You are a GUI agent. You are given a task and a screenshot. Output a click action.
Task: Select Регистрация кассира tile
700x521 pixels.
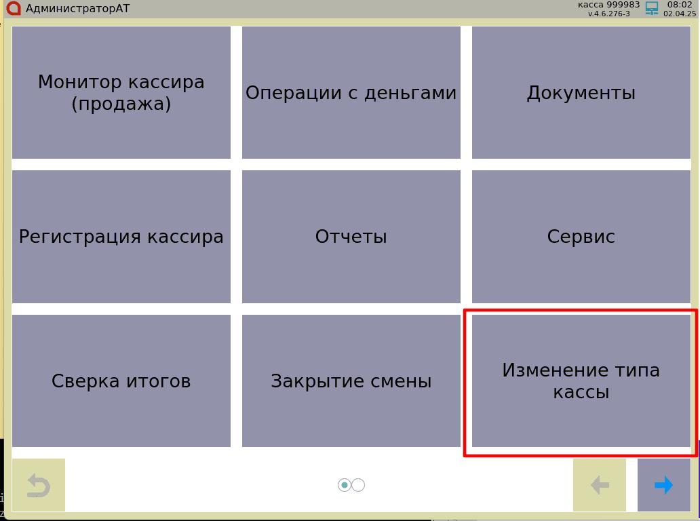(x=121, y=237)
